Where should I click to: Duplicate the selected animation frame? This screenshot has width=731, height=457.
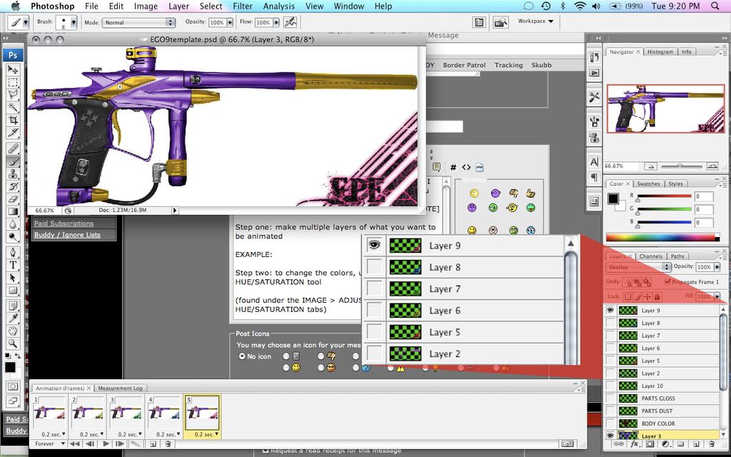[153, 444]
